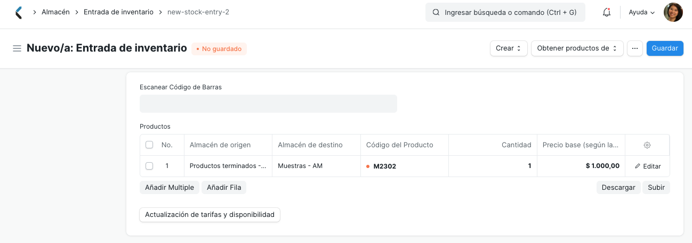Open the user profile avatar

point(673,12)
